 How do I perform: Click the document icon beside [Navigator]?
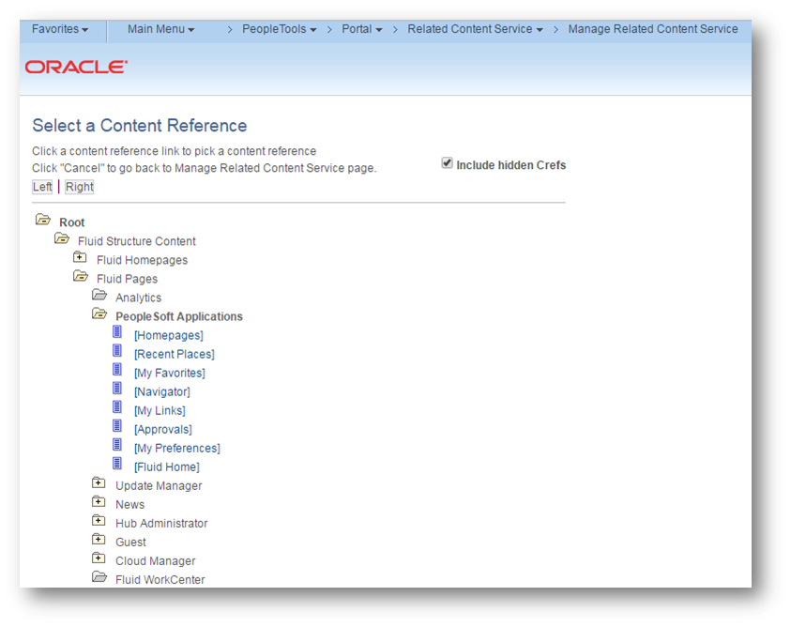117,389
